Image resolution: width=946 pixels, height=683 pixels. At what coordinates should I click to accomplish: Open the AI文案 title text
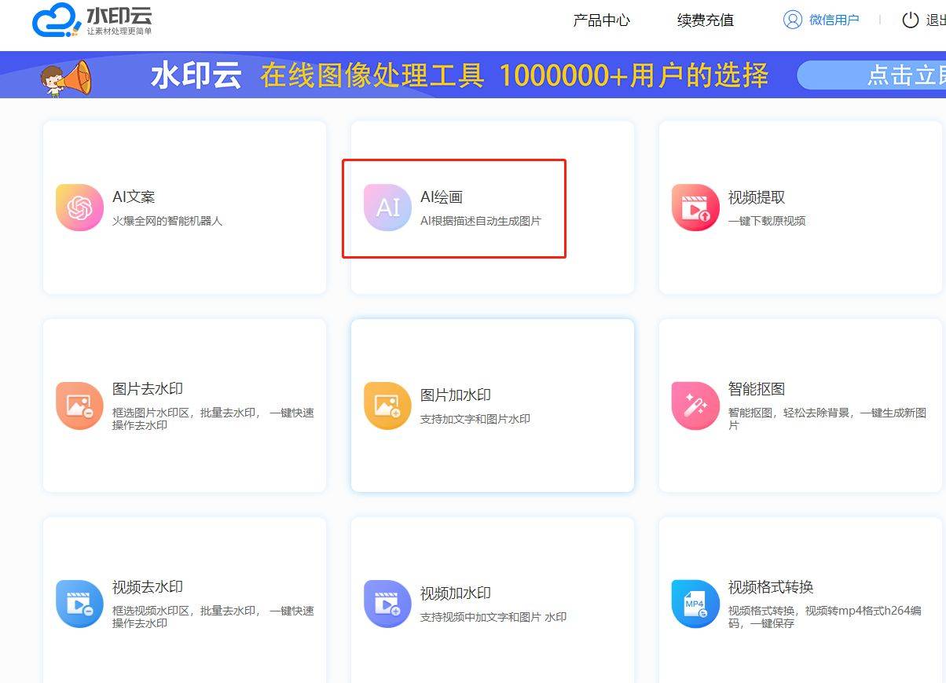[x=134, y=197]
